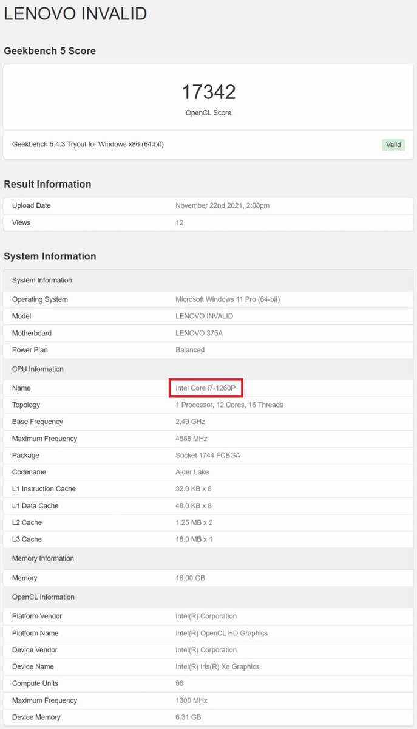The image size is (417, 729).
Task: Select the Balanced power plan value
Action: pyautogui.click(x=190, y=350)
